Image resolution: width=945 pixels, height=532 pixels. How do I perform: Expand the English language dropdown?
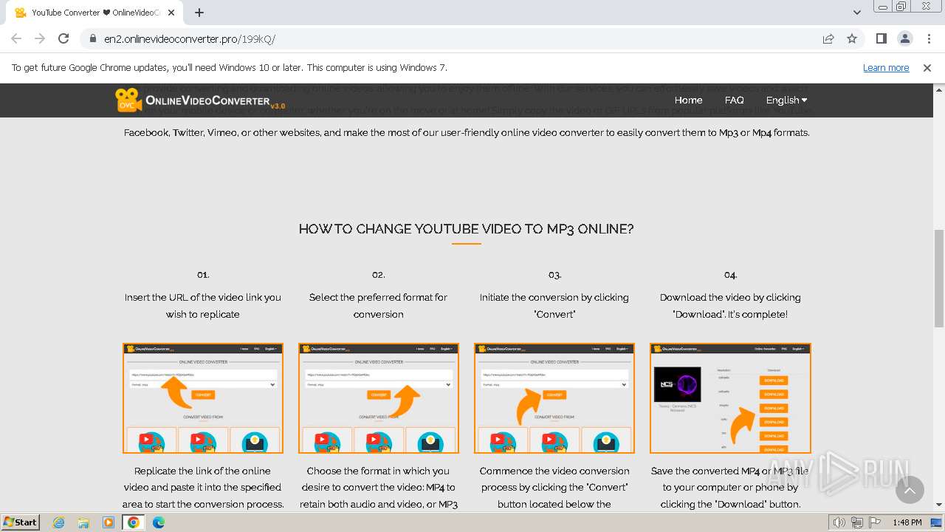tap(786, 100)
